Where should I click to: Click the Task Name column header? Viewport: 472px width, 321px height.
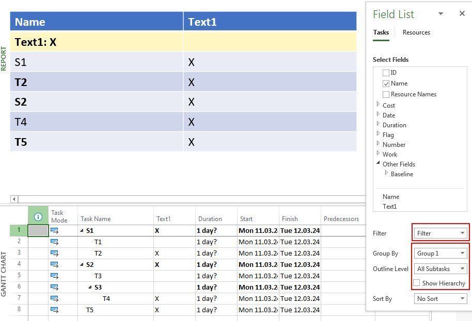(x=96, y=219)
